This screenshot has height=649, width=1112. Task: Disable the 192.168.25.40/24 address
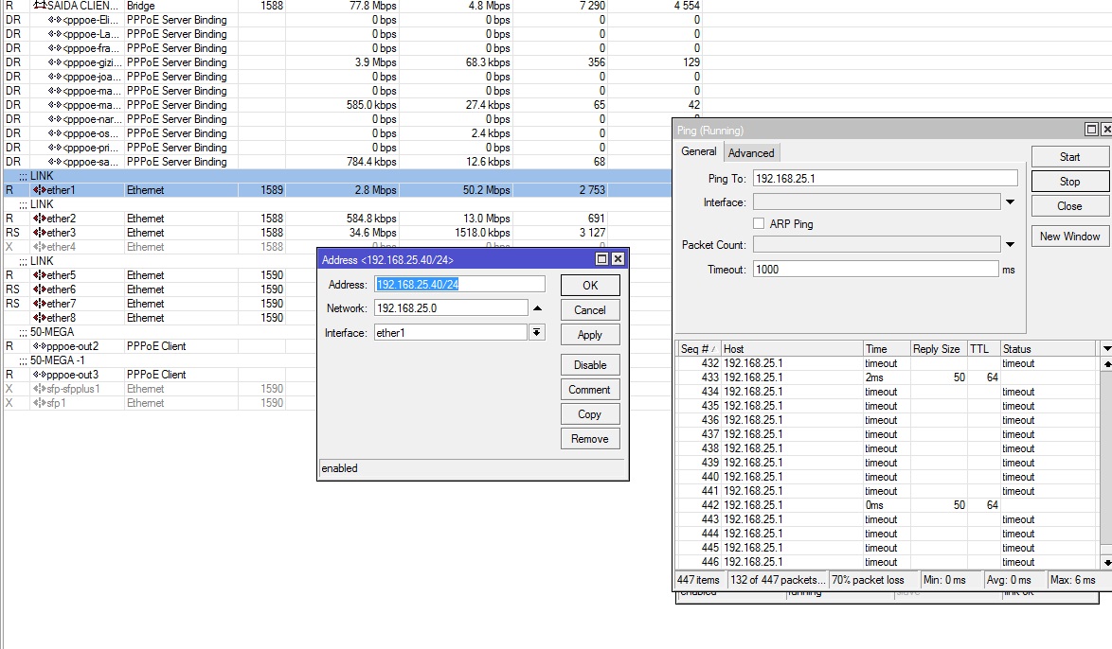(x=590, y=365)
